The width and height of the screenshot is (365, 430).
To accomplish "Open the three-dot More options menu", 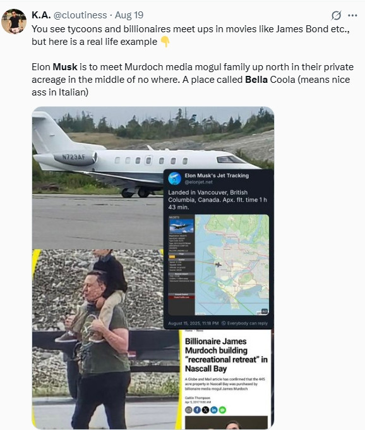I will (x=352, y=15).
